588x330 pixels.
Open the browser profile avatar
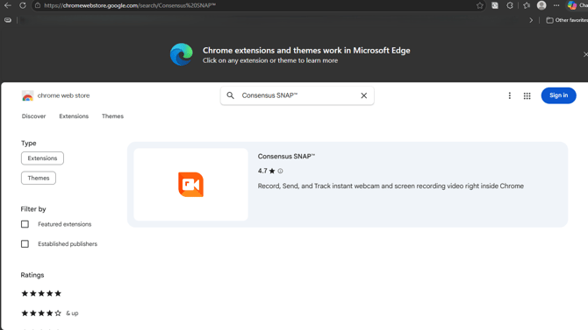[x=541, y=5]
